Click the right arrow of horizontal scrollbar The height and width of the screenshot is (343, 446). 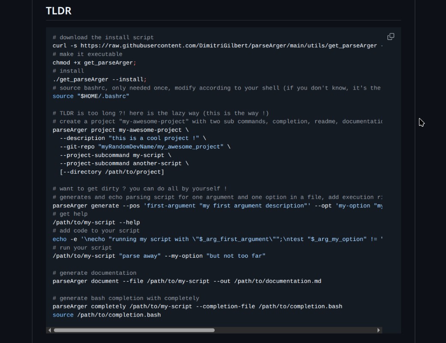[x=378, y=330]
